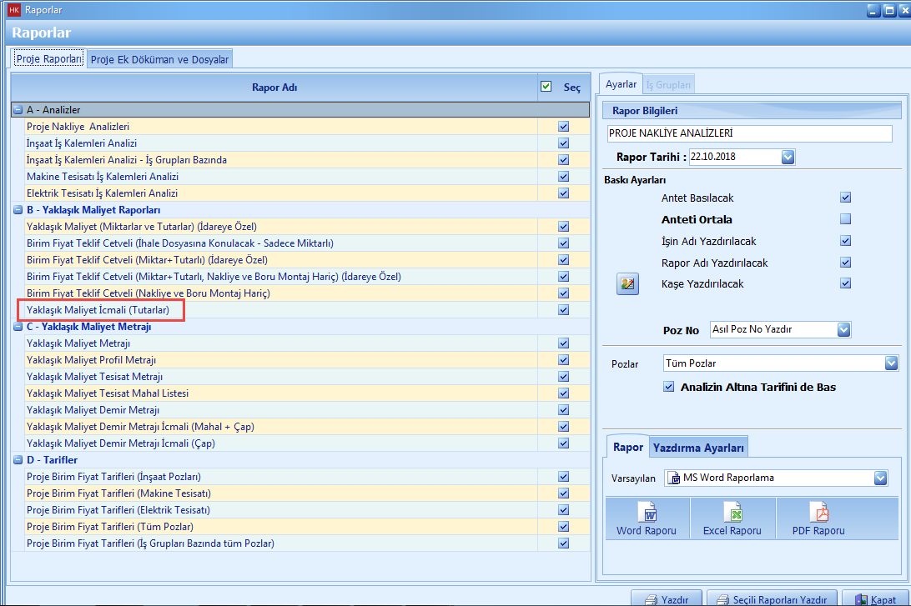Click the HK application icon in title bar

click(x=13, y=10)
